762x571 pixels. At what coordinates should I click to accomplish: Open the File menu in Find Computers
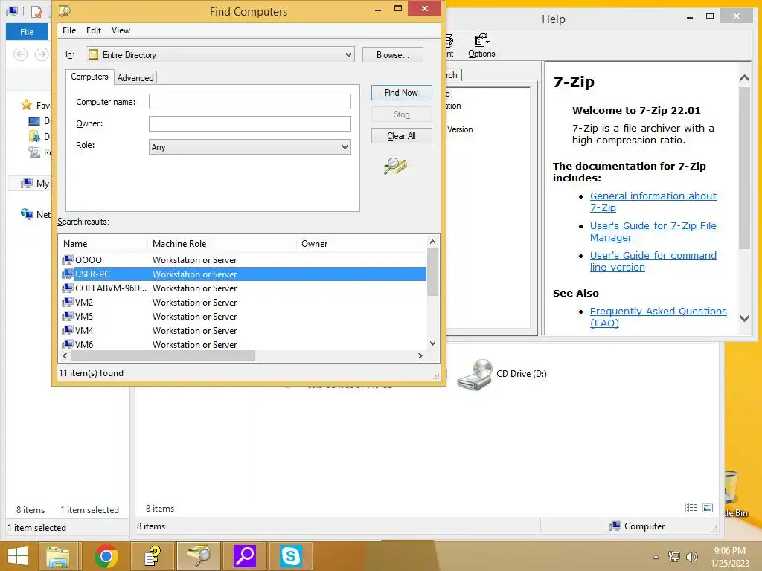69,30
